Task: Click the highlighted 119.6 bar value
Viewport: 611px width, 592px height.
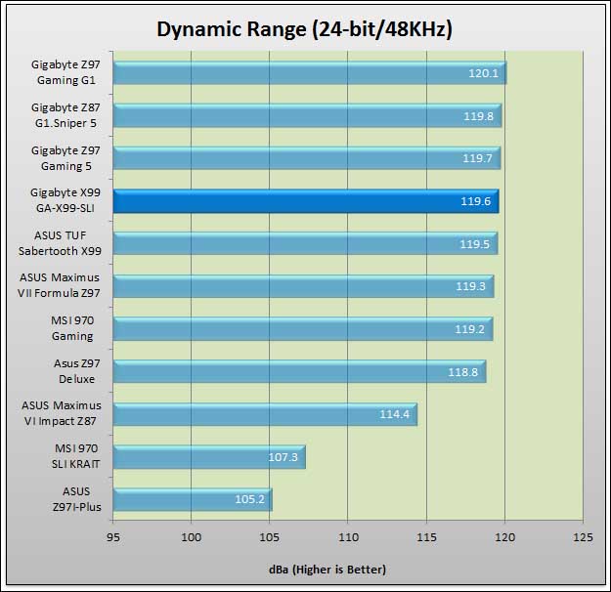Action: click(x=475, y=201)
